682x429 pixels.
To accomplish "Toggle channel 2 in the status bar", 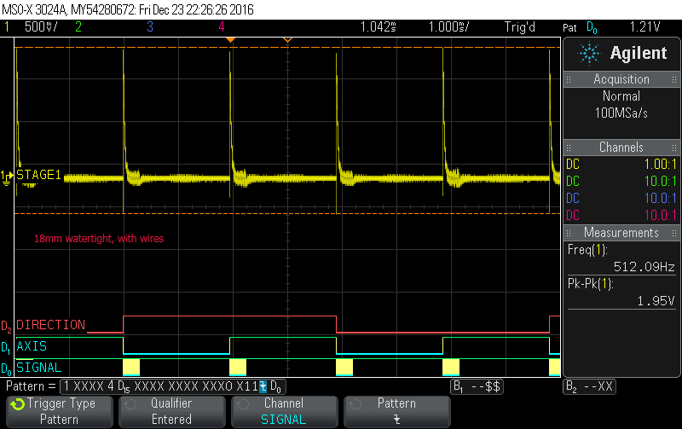I will (x=78, y=26).
